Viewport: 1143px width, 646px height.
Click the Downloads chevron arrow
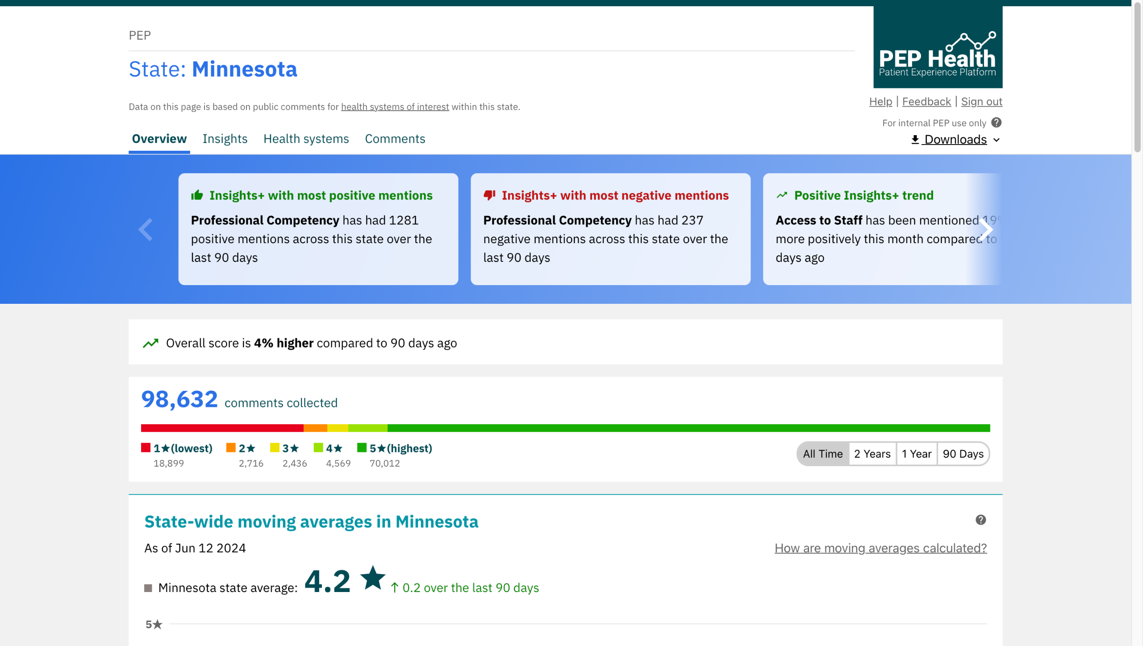point(997,140)
